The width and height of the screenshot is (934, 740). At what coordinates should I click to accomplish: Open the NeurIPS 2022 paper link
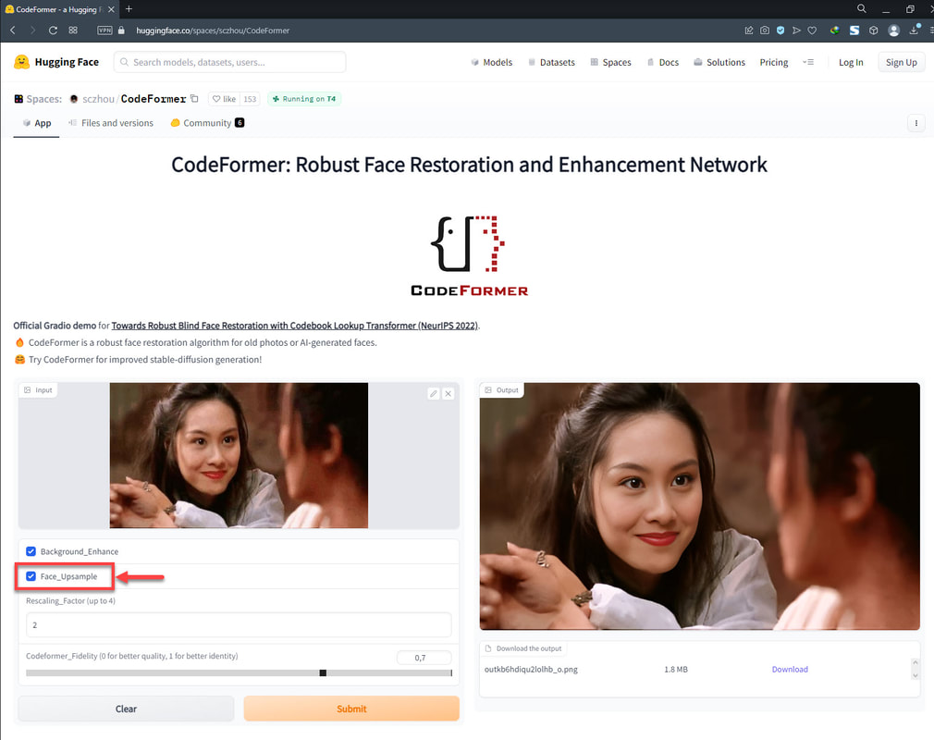(x=294, y=326)
